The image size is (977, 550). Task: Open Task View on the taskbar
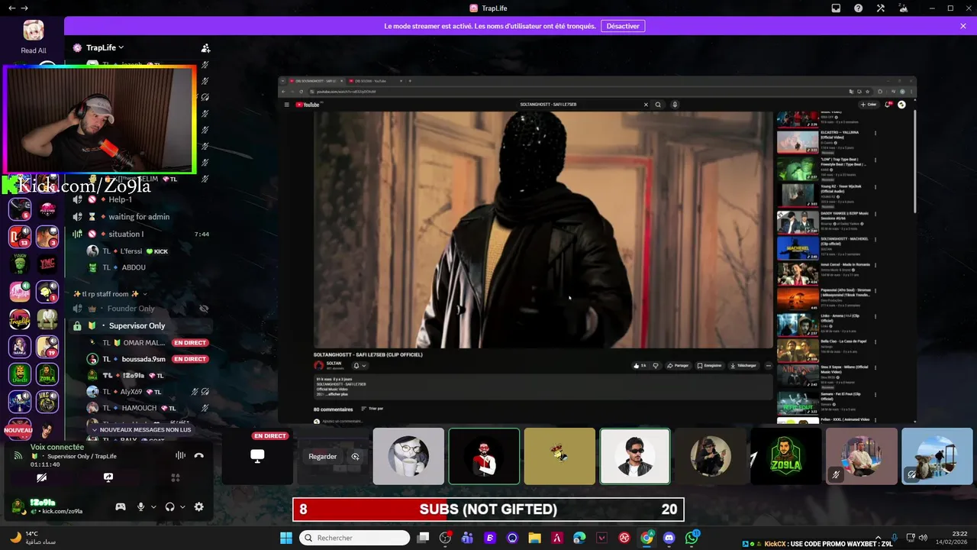tap(424, 538)
